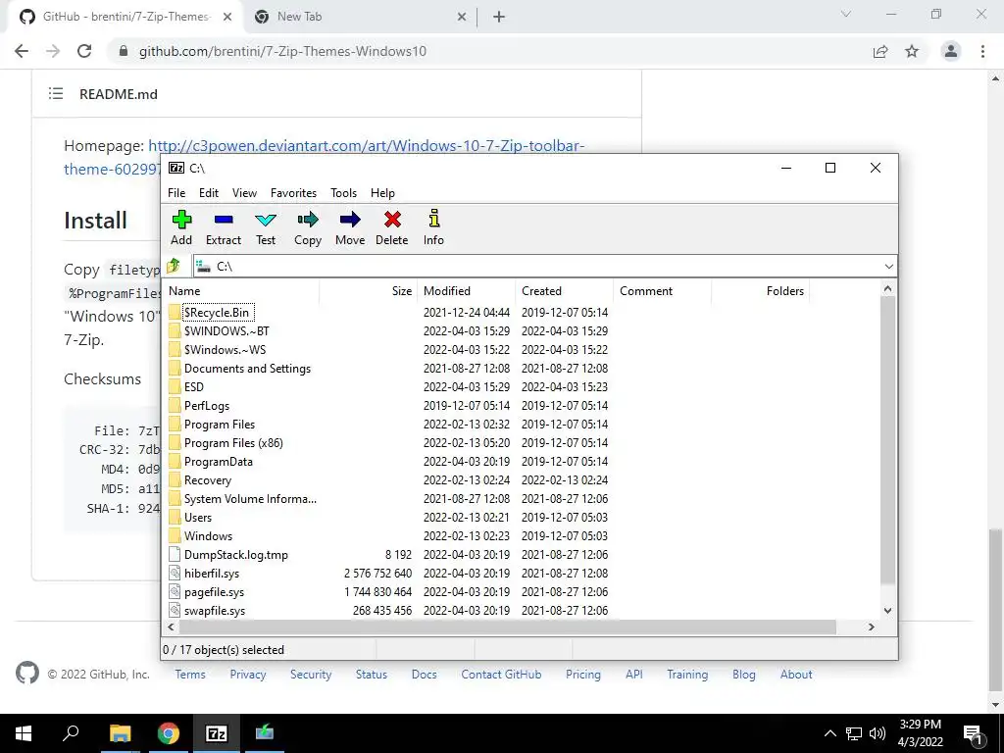This screenshot has height=753, width=1004.
Task: Click the vertical scrollbar thumb in 7-Zip
Action: point(887,439)
